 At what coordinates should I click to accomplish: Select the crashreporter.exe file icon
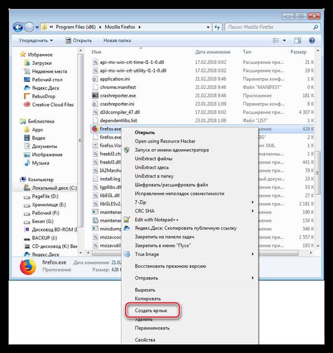(95, 95)
